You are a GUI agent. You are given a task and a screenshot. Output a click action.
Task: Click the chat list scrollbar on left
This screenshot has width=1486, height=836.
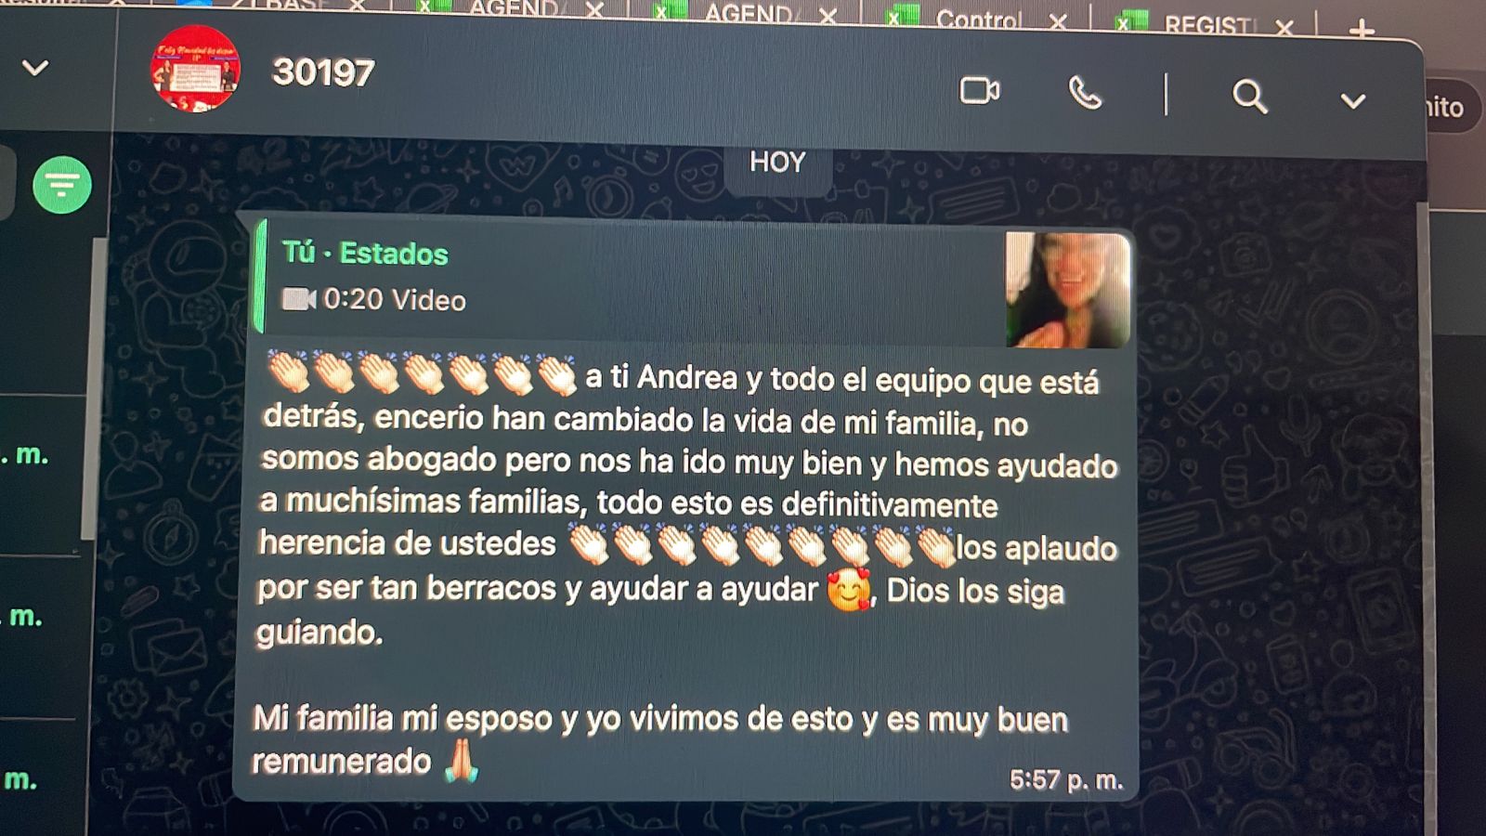90,388
